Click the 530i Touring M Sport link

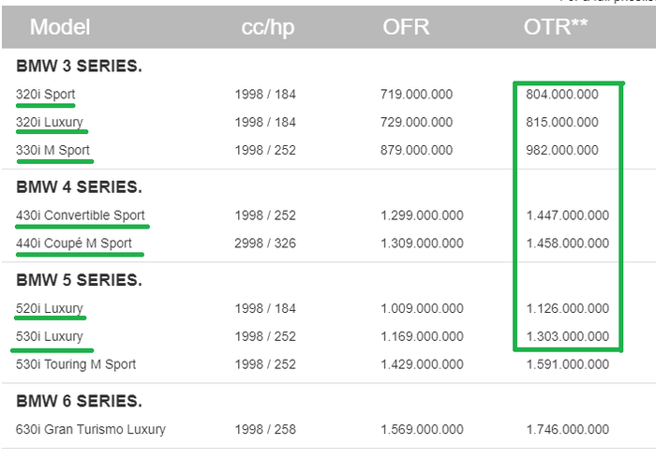(x=76, y=364)
